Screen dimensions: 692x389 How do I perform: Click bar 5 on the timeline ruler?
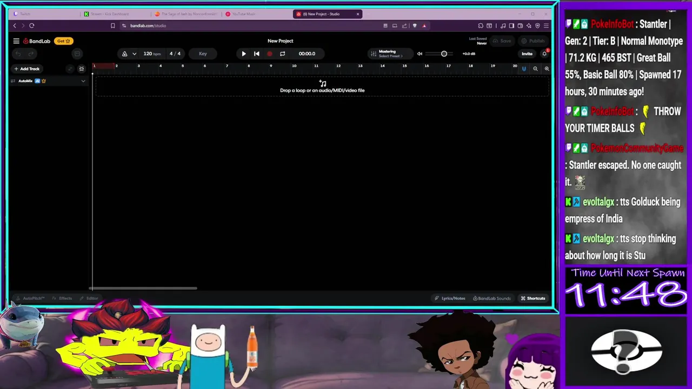pyautogui.click(x=183, y=66)
